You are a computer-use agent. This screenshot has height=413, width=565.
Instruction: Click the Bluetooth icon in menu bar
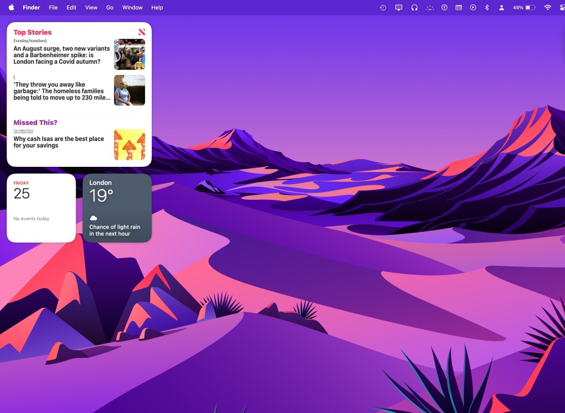pos(487,8)
